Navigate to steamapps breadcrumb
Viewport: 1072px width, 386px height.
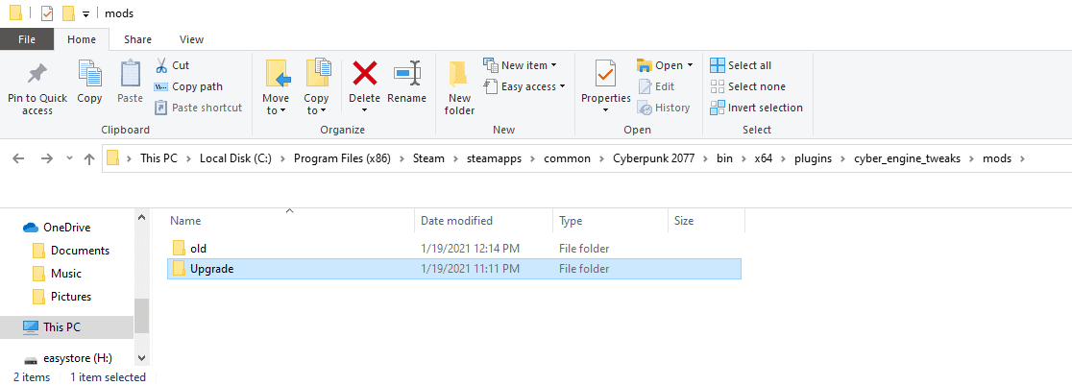[495, 158]
